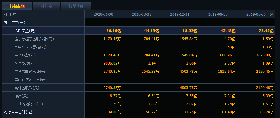Select the 2019-09-30 column header
280x118 pixels.
pos(218,14)
